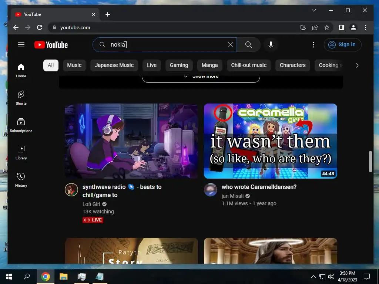Go back with browser back arrow
Image resolution: width=379 pixels, height=284 pixels.
(x=16, y=27)
